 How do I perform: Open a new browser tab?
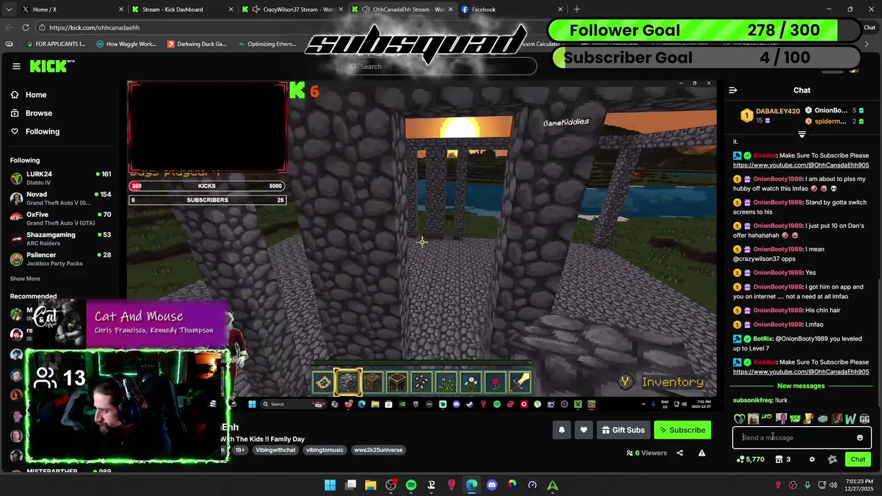[x=577, y=10]
